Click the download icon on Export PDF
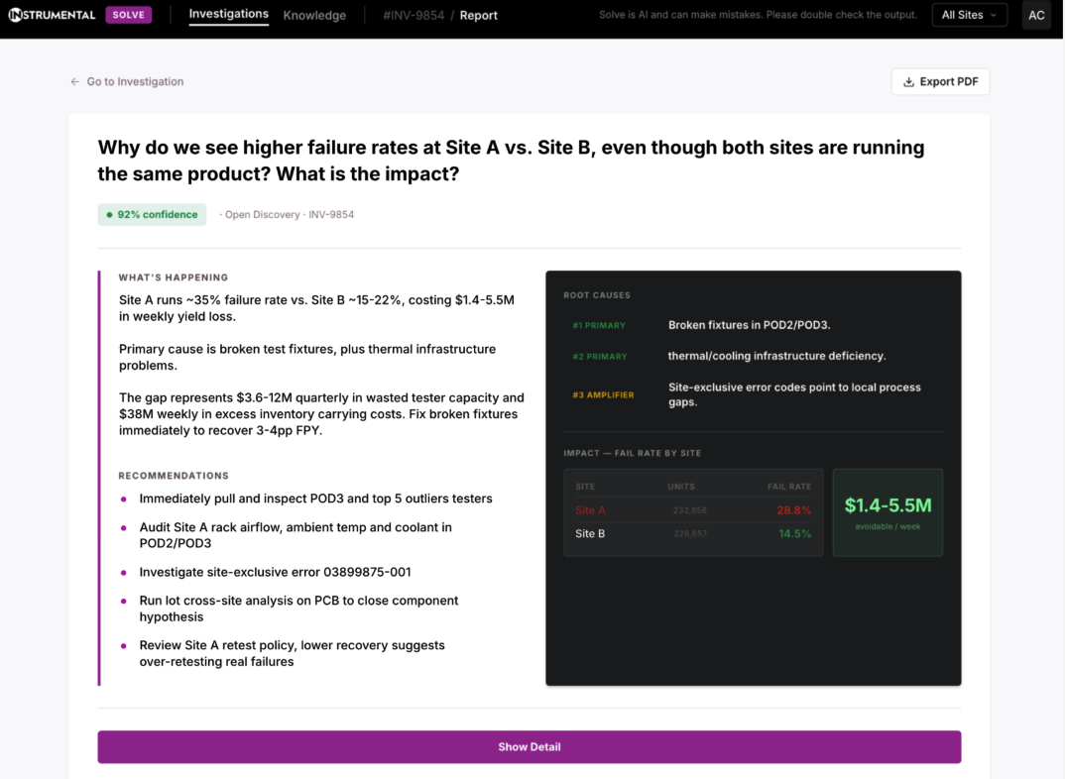The image size is (1065, 779). 908,82
